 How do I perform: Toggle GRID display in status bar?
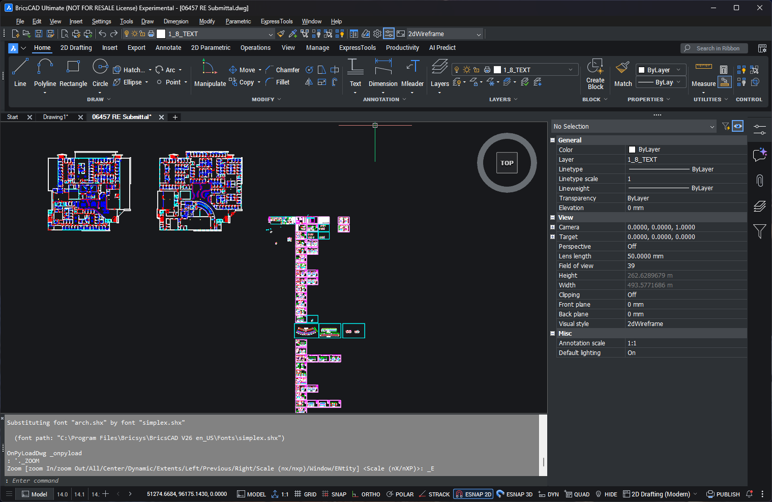tap(306, 494)
